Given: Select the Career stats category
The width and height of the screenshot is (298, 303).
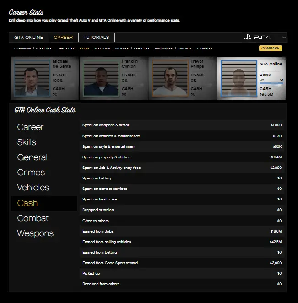Looking at the screenshot, I should pyautogui.click(x=30, y=127).
